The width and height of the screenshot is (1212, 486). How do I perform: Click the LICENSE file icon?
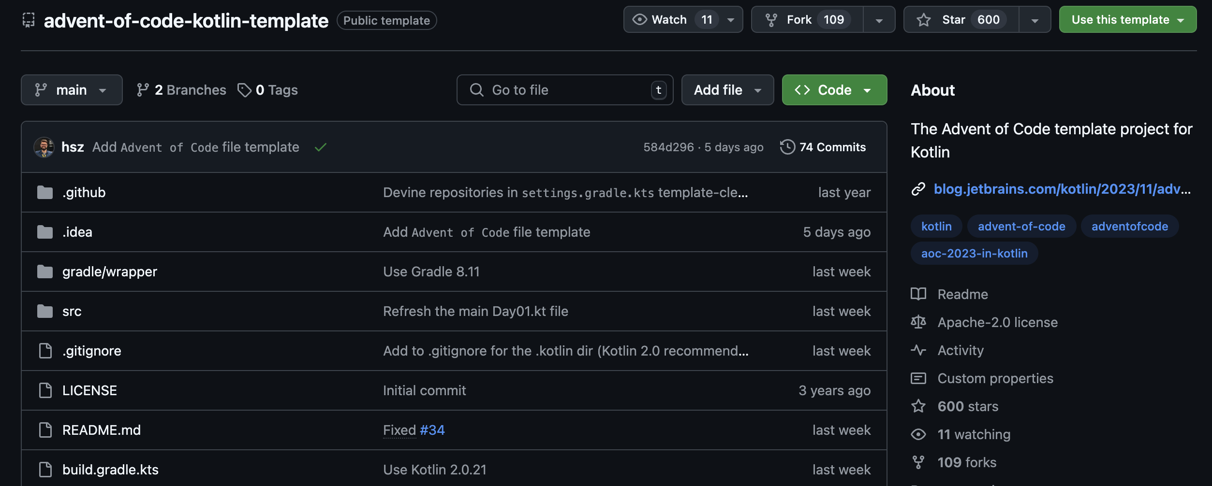45,390
